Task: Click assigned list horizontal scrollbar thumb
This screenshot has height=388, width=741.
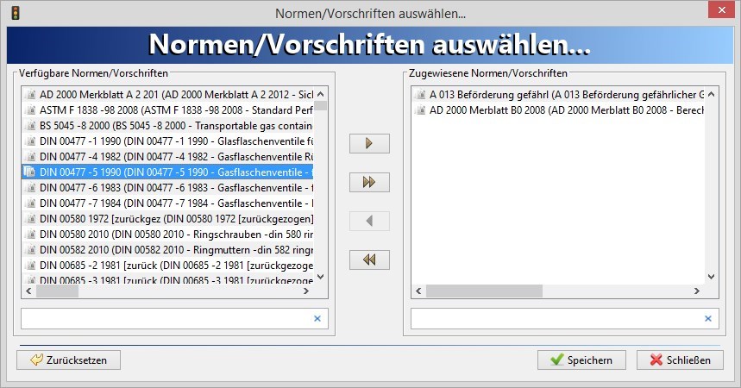Action: click(485, 291)
